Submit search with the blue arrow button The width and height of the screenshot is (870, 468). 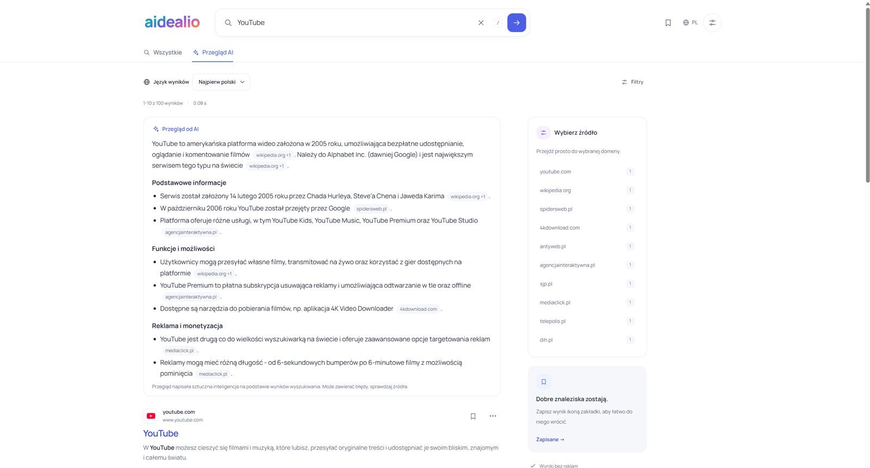point(517,23)
